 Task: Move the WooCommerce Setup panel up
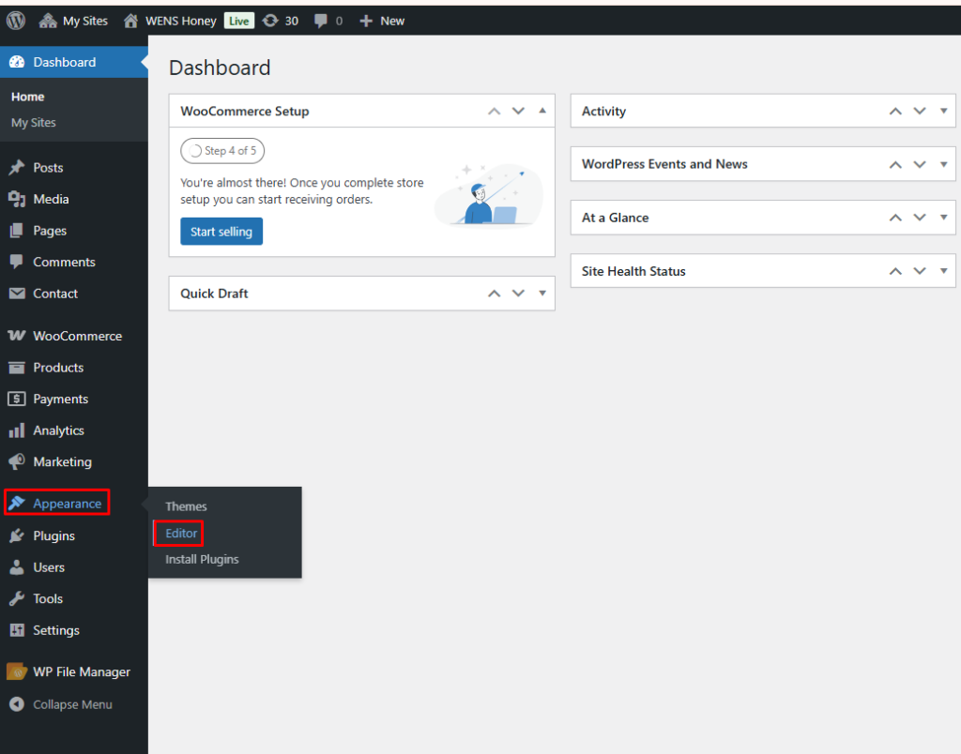coord(494,111)
